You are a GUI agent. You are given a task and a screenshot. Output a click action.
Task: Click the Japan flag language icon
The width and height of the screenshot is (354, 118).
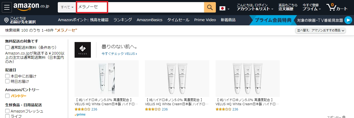click(x=222, y=8)
